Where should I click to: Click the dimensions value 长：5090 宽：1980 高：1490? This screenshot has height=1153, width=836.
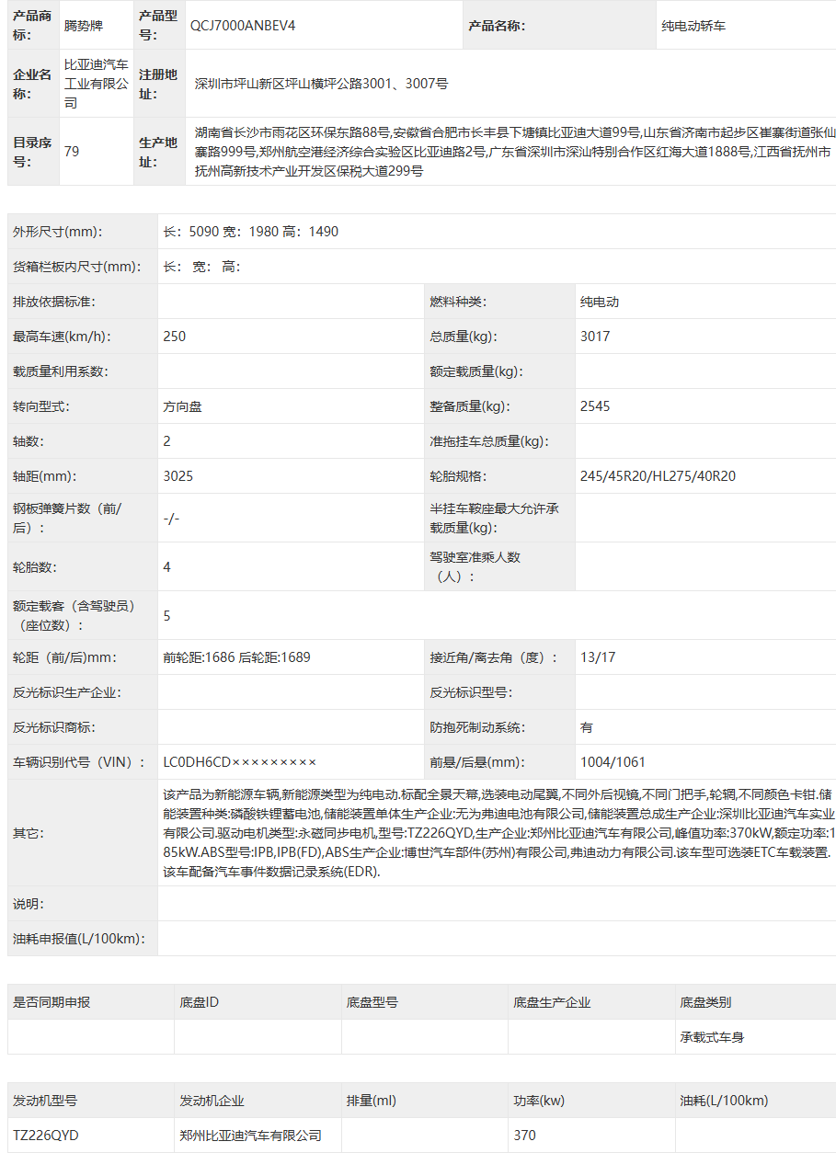251,232
